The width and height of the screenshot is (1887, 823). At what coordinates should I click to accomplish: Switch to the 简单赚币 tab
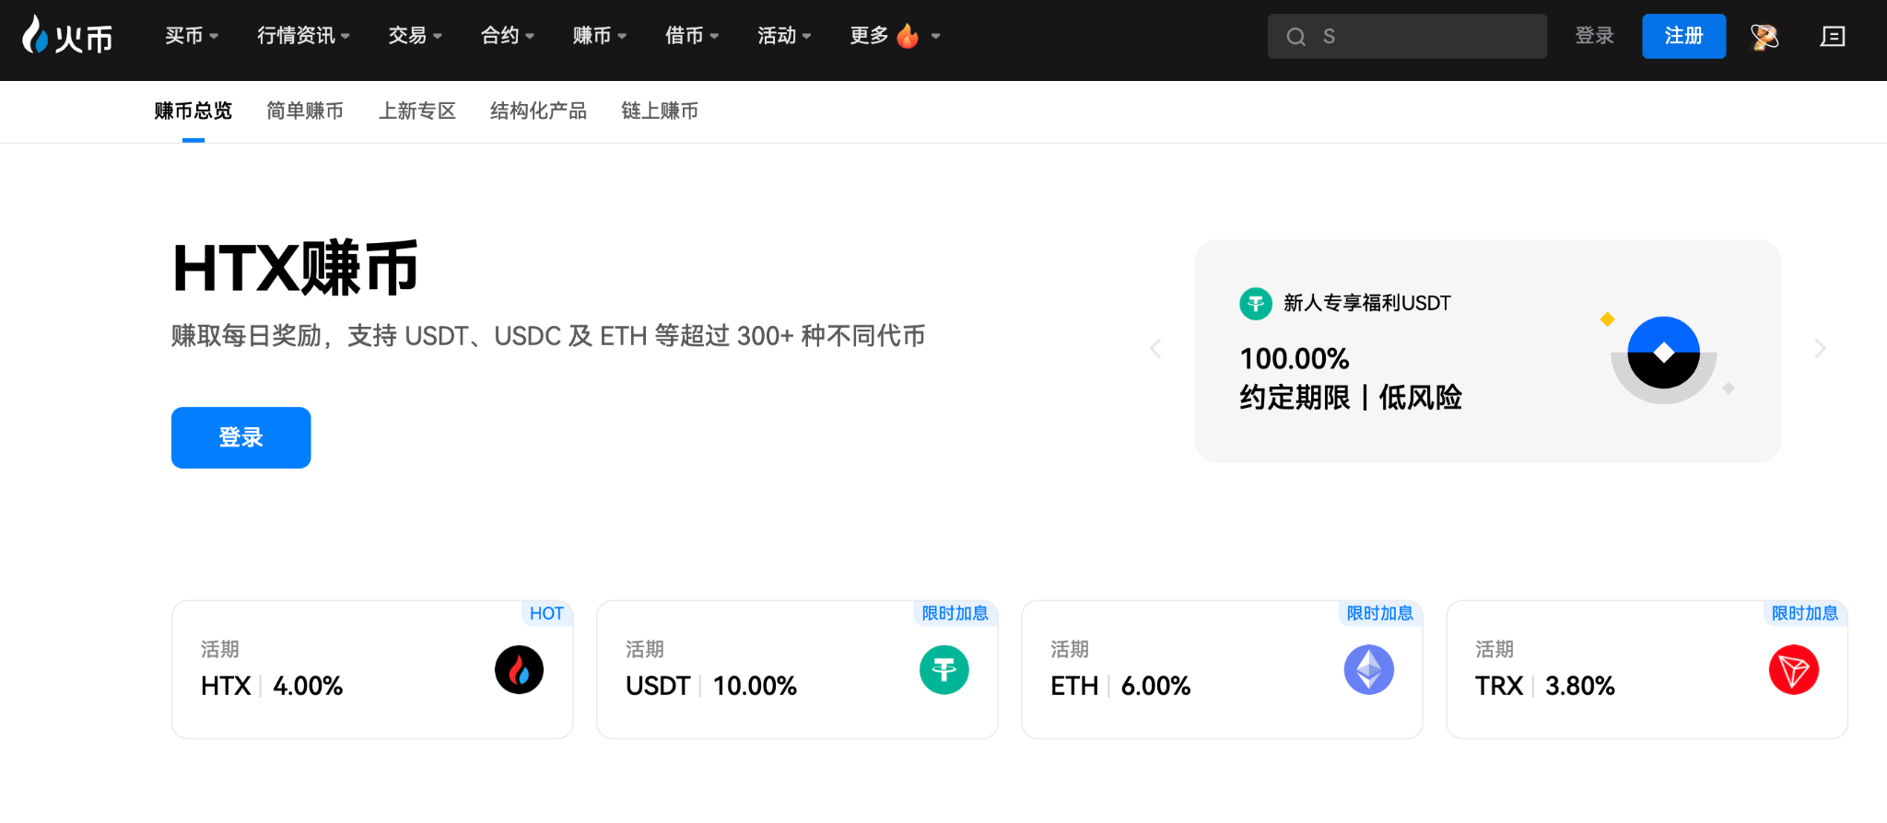(x=305, y=111)
